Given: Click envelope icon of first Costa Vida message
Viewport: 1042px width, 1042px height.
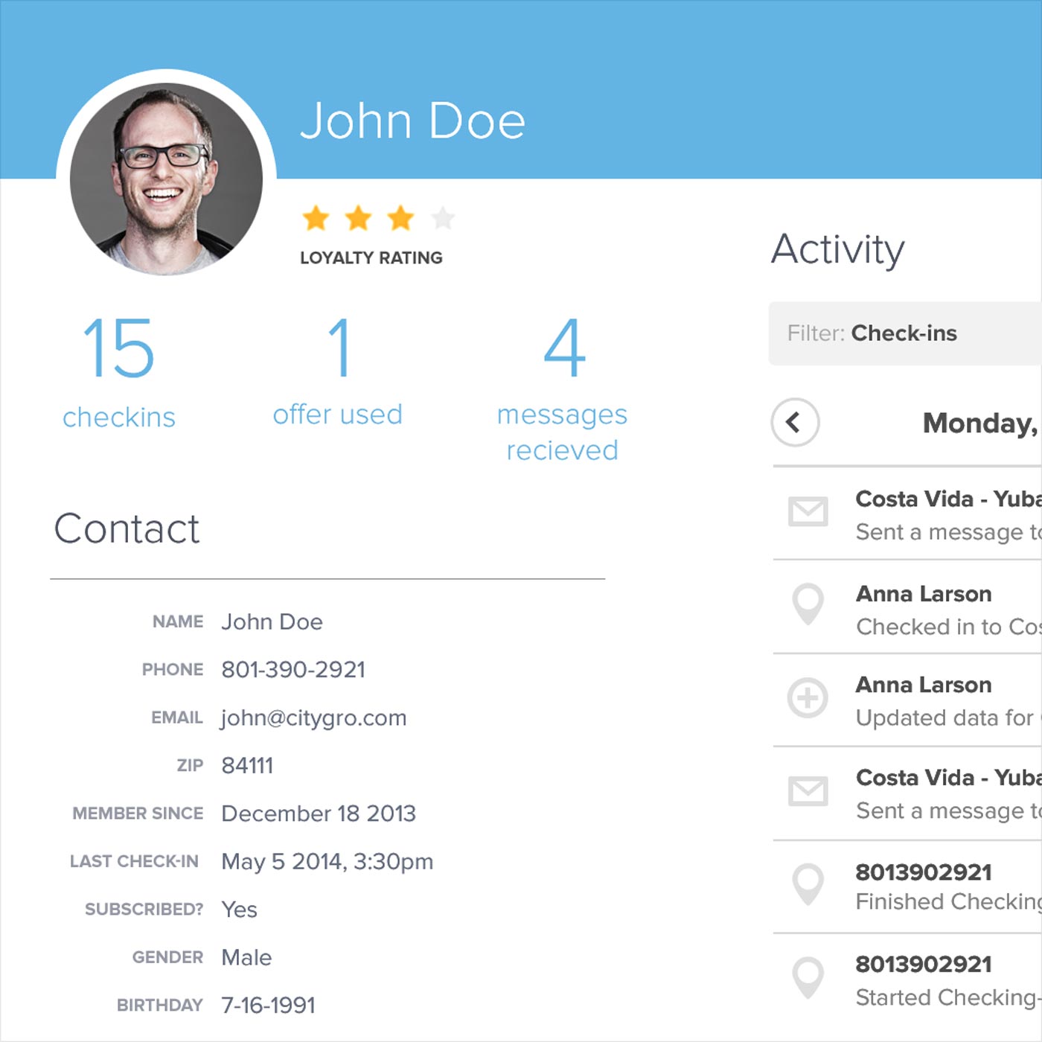Looking at the screenshot, I should pos(808,512).
